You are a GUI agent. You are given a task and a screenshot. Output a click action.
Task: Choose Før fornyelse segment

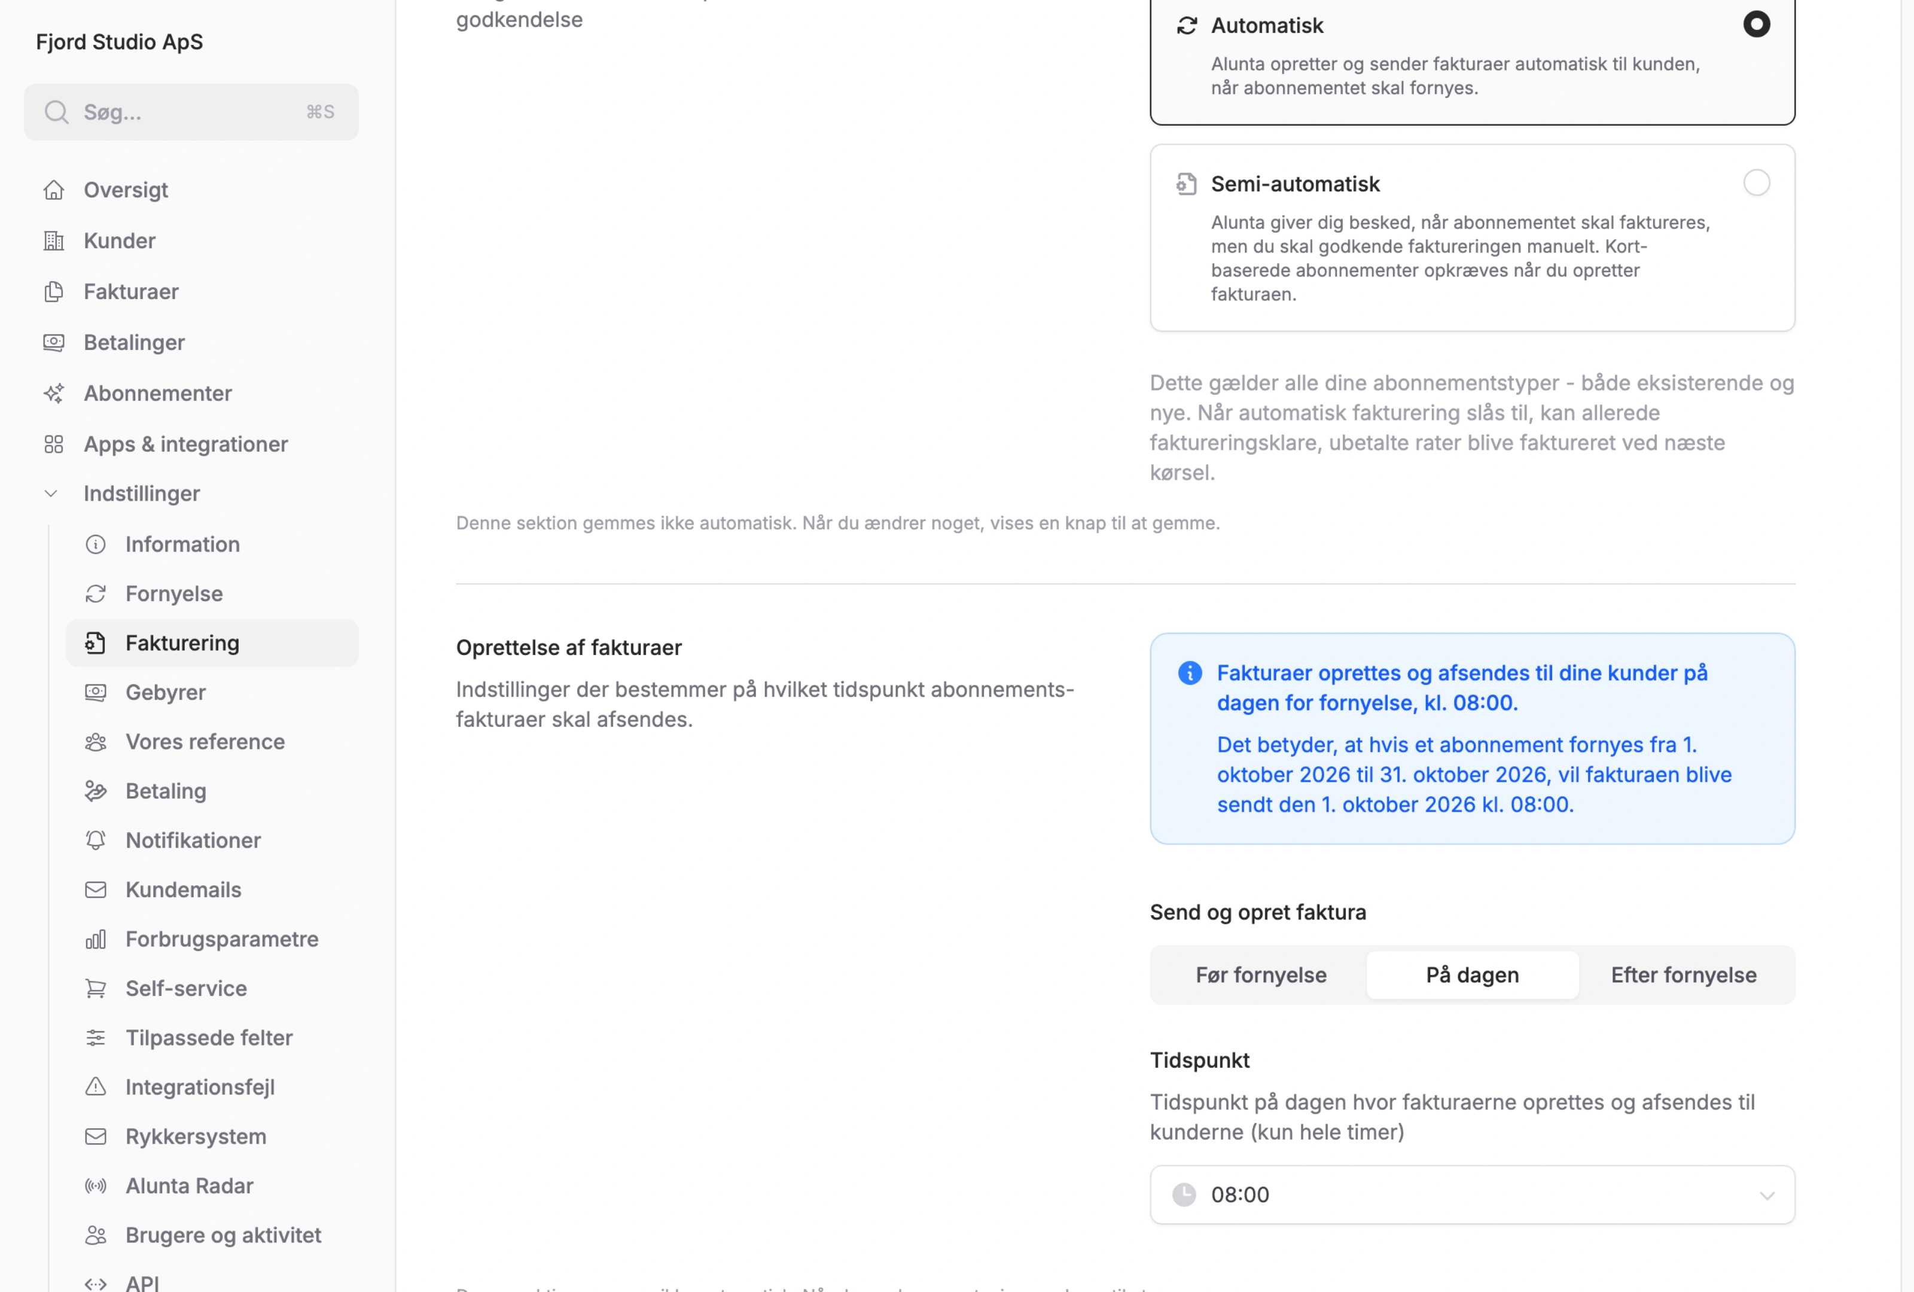click(1260, 976)
